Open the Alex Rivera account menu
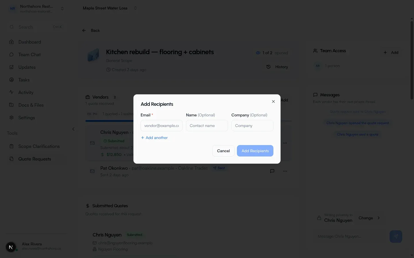Image resolution: width=414 pixels, height=258 pixels. tap(36, 246)
